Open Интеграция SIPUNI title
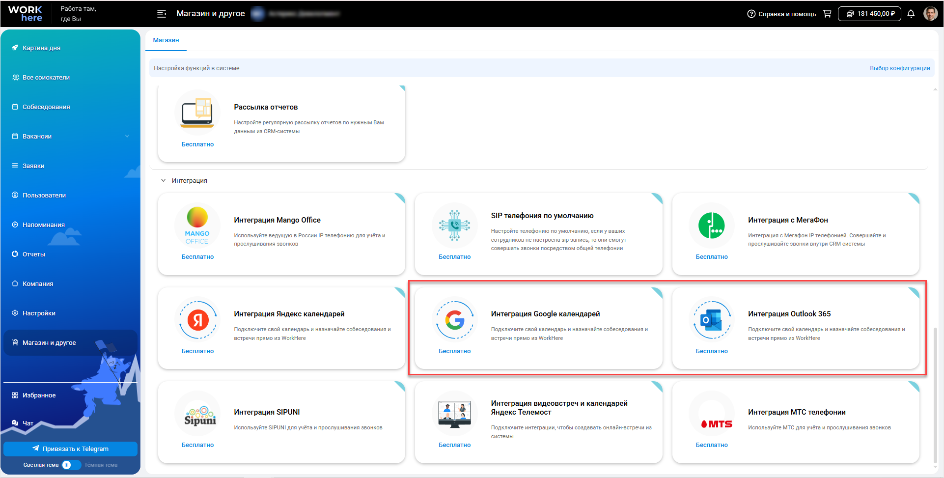 coord(267,412)
